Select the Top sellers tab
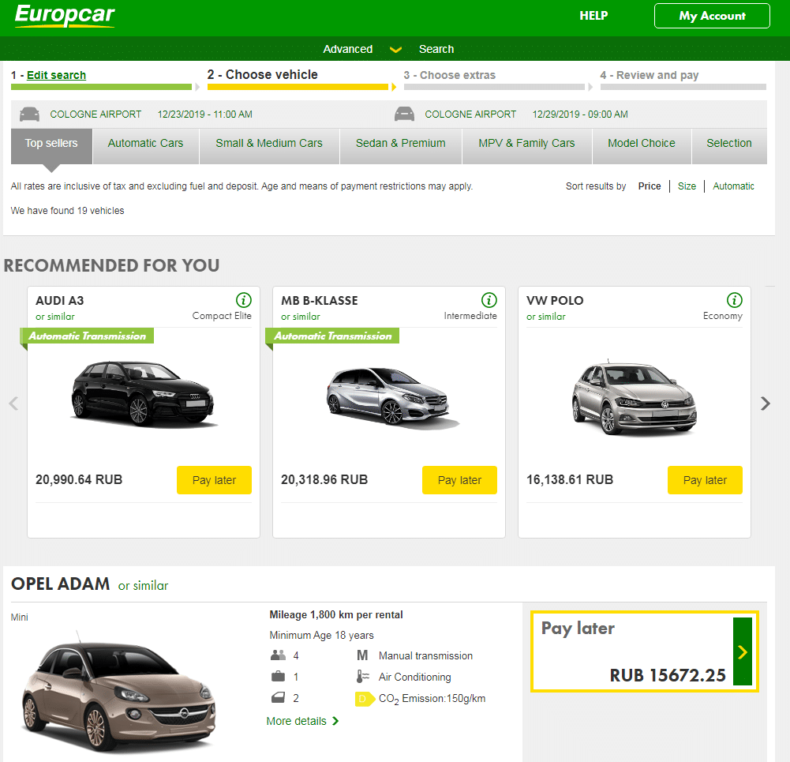Screen dimensions: 790x762 point(51,146)
